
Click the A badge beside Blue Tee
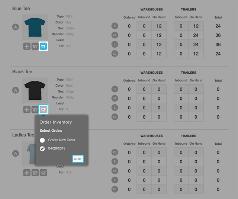tap(16, 27)
